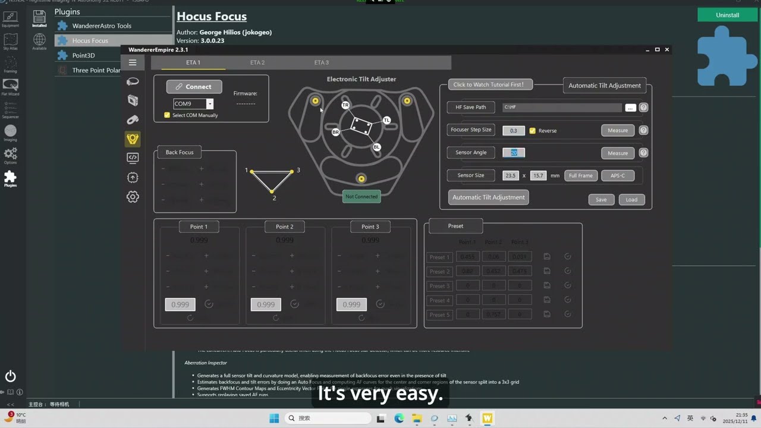Save values to Preset 3
Screen dimensions: 761x428
point(547,285)
